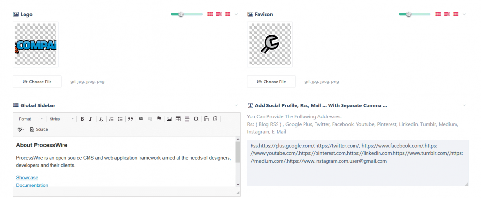Screen dimensions: 481x198
Task: Click the Remove Format icon
Action: click(101, 119)
